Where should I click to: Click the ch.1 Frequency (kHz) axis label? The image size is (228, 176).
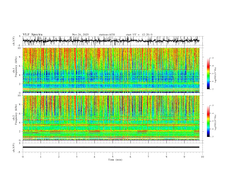coord(15,67)
